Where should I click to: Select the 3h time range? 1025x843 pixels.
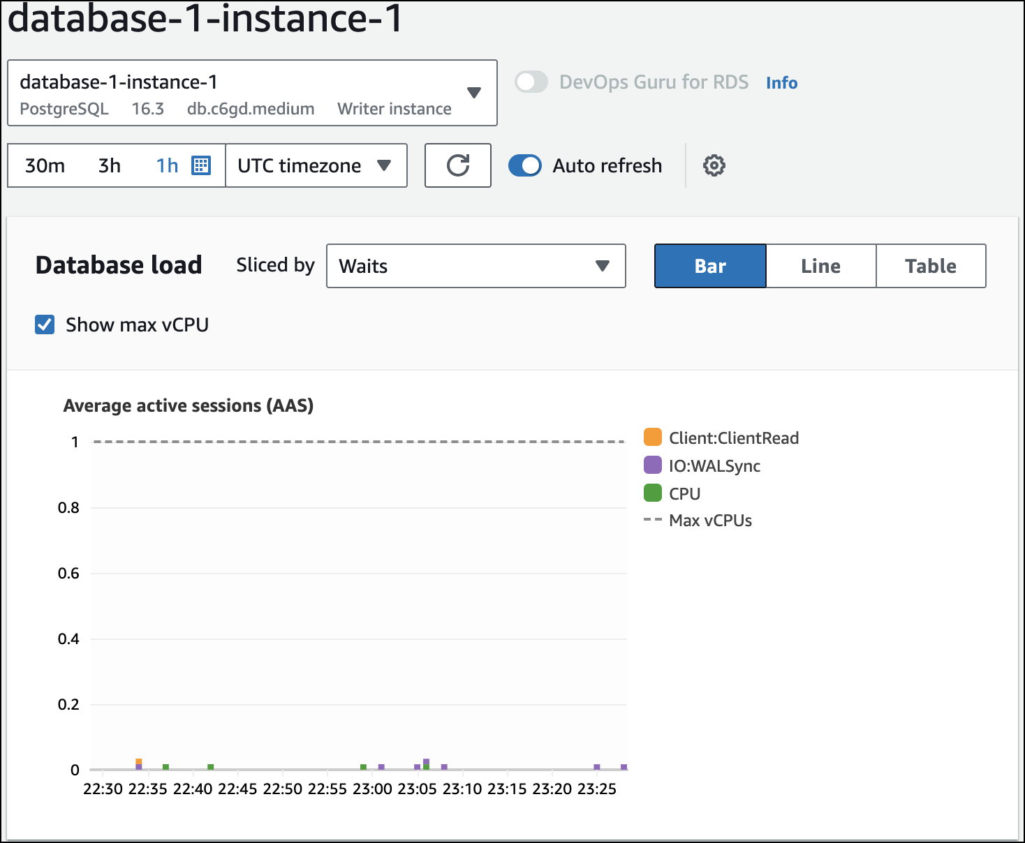click(108, 165)
